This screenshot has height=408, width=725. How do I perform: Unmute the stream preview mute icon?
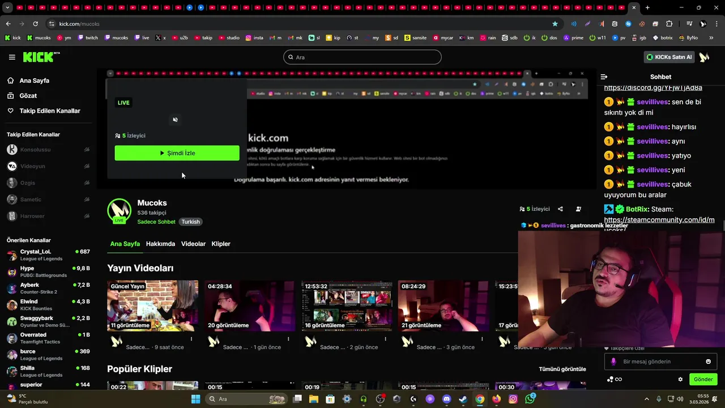[175, 120]
